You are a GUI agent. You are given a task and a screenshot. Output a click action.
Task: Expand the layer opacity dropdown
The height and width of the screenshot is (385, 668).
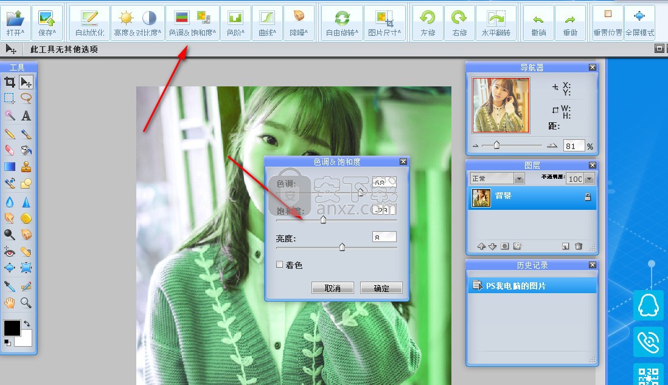[588, 178]
